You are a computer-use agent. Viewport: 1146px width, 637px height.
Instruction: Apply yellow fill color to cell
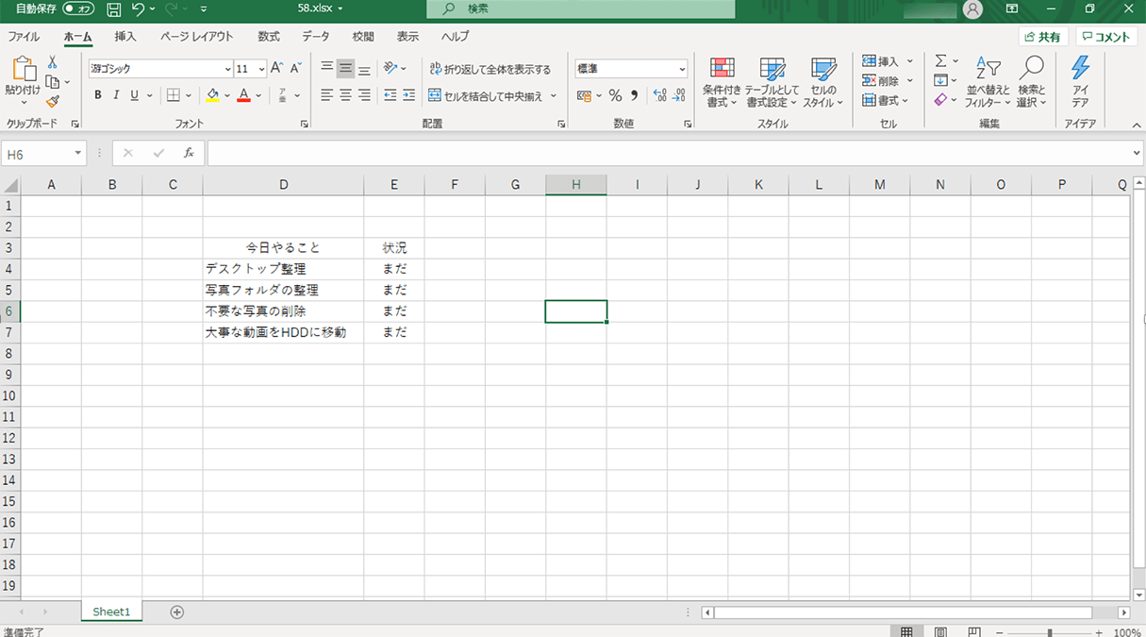click(213, 95)
